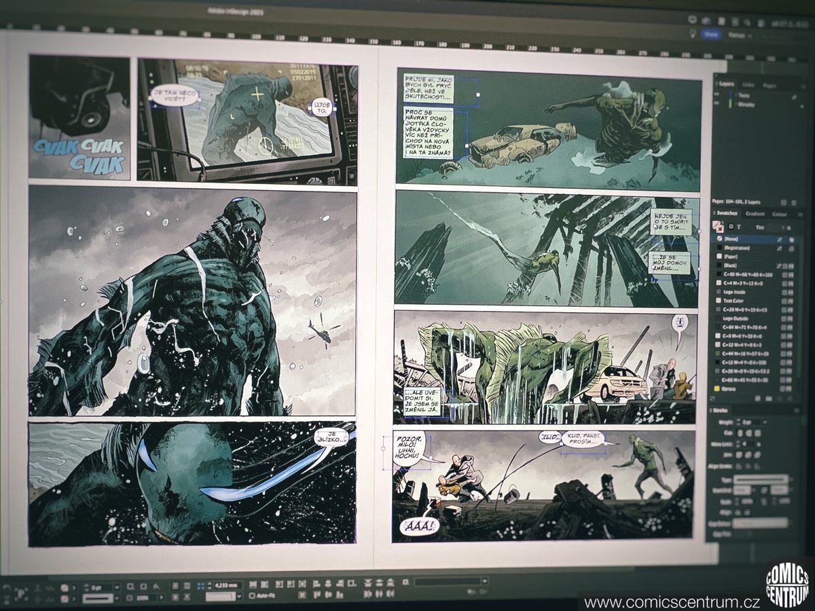The image size is (815, 611).
Task: Click Fit Content Proportionally in control bar
Action: coord(264,585)
